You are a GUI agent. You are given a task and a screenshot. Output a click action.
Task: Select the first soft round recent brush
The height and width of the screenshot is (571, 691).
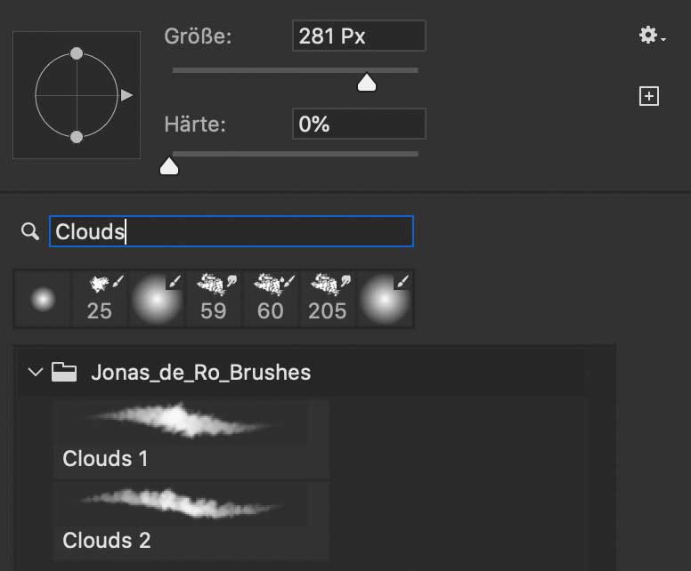pos(42,300)
